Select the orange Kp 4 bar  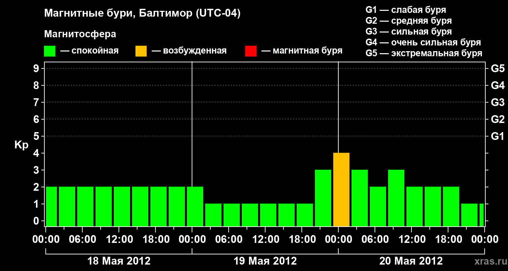tap(341, 190)
